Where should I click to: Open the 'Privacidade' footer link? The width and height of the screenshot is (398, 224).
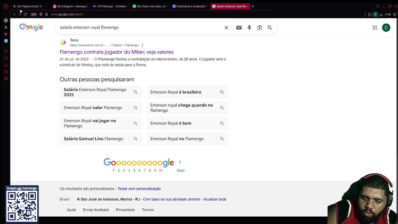[125, 210]
